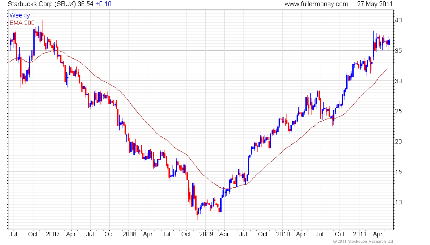Click the 20 price level label
Viewport: 430px width, 245px height.
pos(398,141)
